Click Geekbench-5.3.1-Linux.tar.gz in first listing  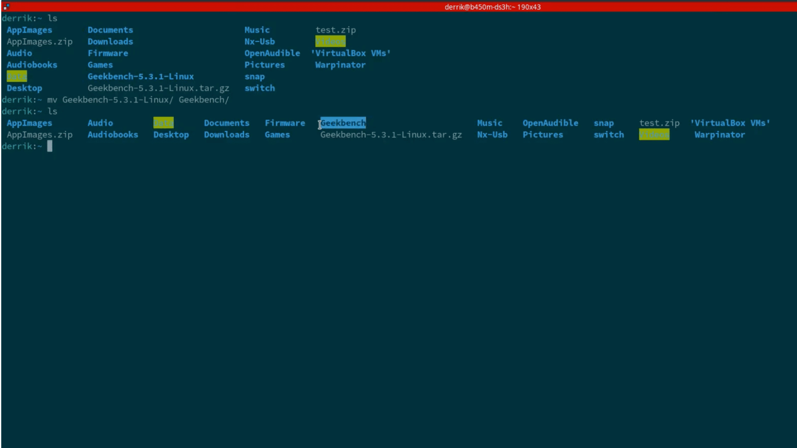(159, 88)
